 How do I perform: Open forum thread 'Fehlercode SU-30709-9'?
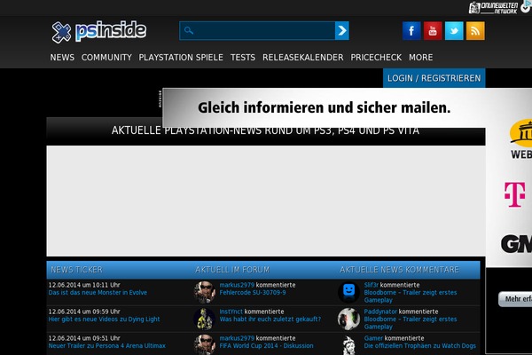point(253,293)
